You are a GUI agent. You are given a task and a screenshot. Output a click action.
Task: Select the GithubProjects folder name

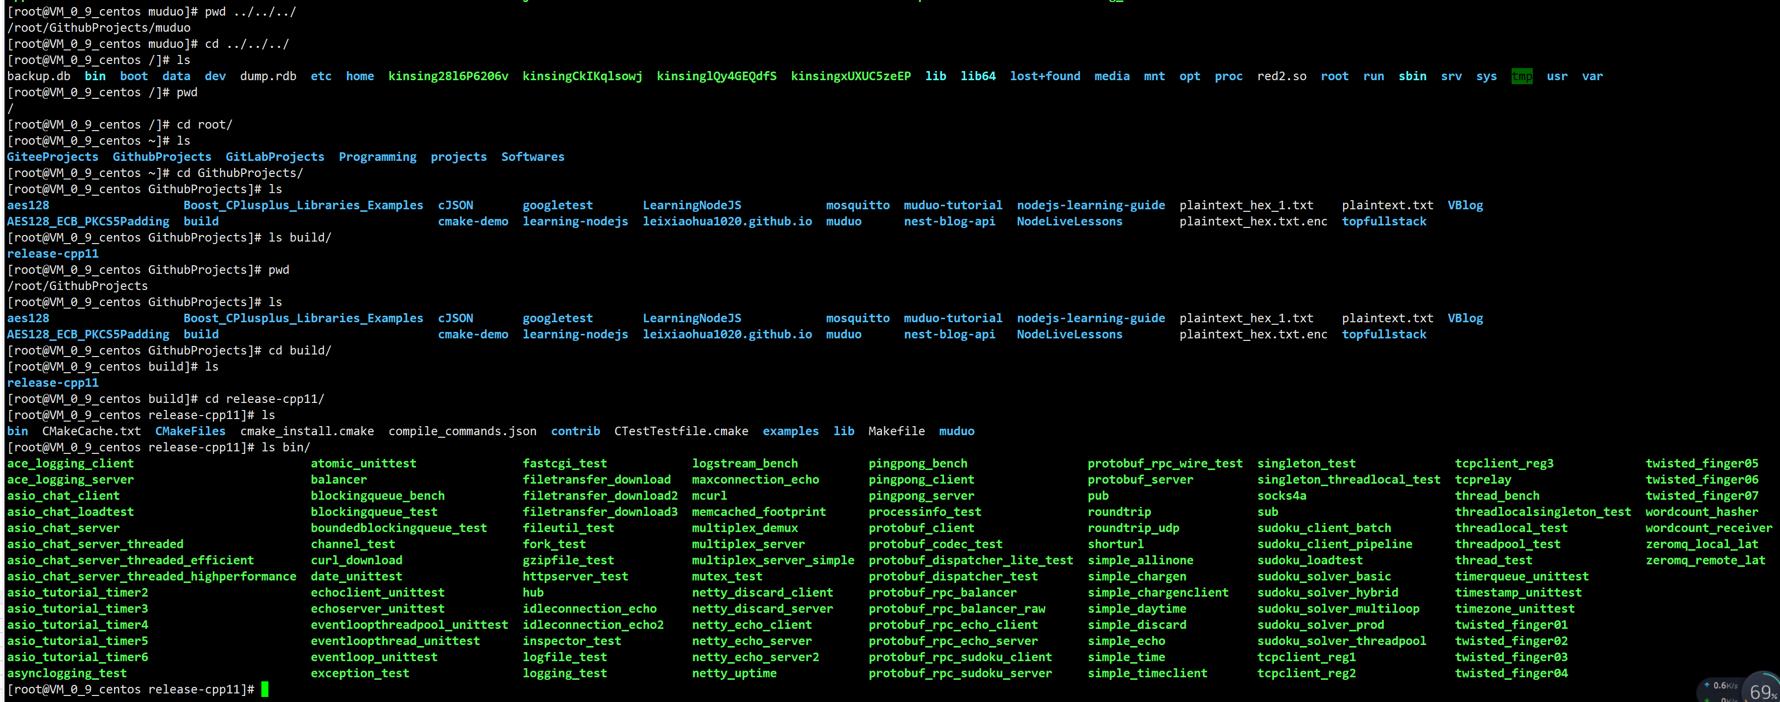point(161,156)
